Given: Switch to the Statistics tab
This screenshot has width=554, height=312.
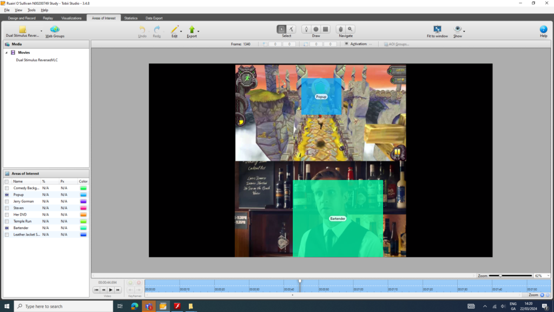Looking at the screenshot, I should 131,18.
